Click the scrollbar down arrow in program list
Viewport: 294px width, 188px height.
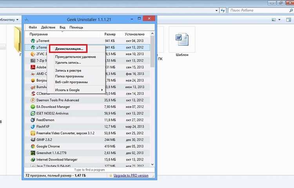[x=152, y=164]
